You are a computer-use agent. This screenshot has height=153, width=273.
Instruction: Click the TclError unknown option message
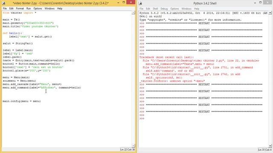(x=172, y=81)
